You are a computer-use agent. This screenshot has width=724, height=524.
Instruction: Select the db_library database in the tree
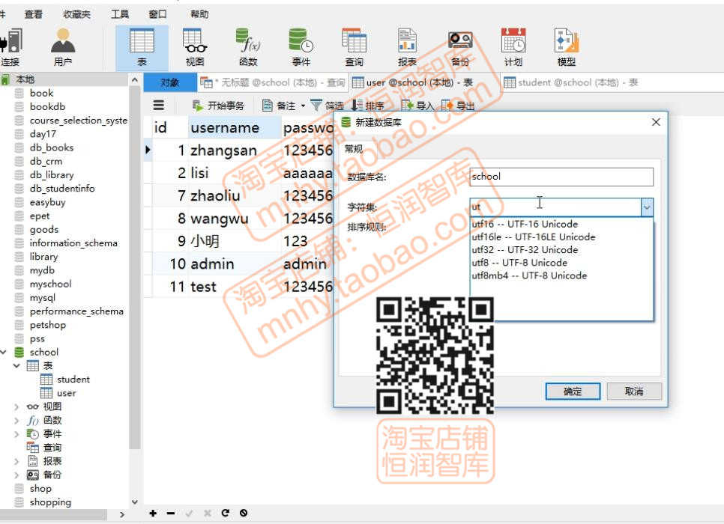52,175
